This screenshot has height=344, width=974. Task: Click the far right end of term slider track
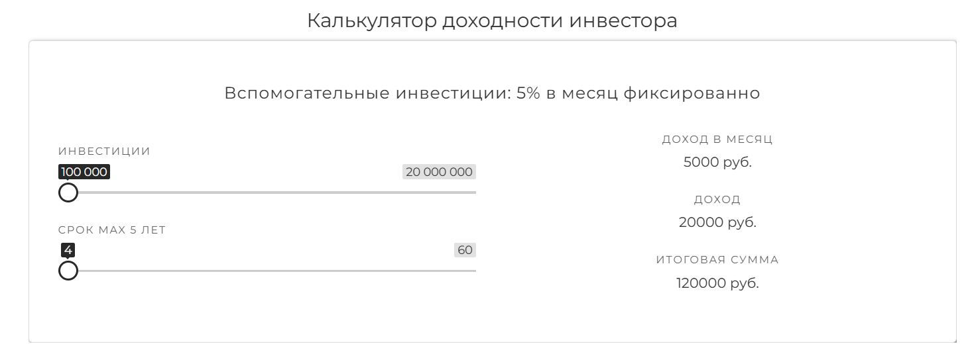[473, 271]
